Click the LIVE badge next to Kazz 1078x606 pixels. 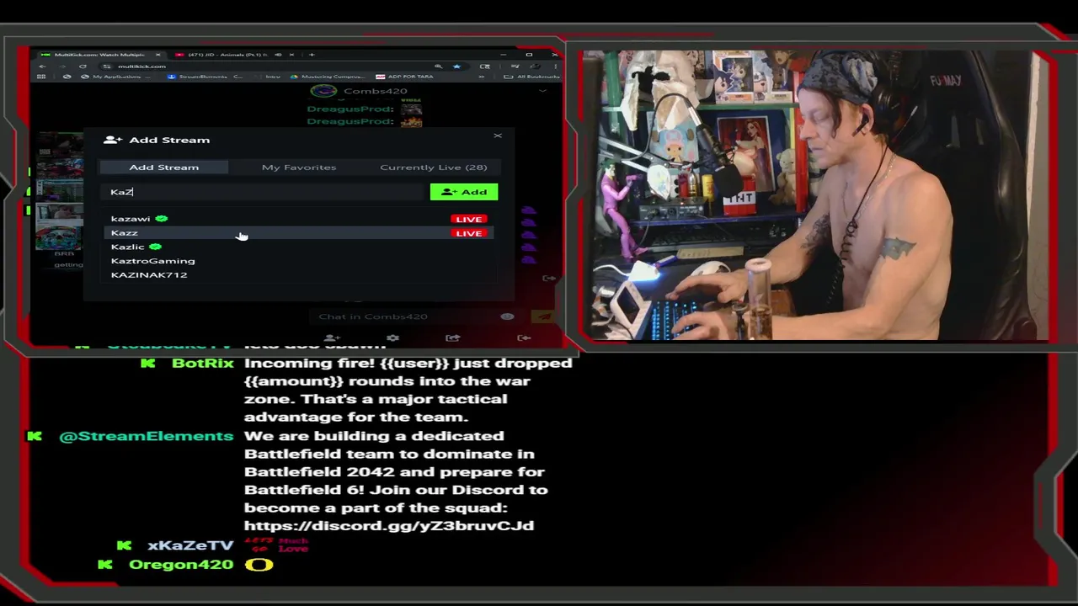click(468, 233)
